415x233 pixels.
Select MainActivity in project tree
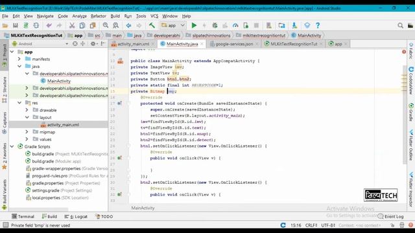(x=59, y=81)
